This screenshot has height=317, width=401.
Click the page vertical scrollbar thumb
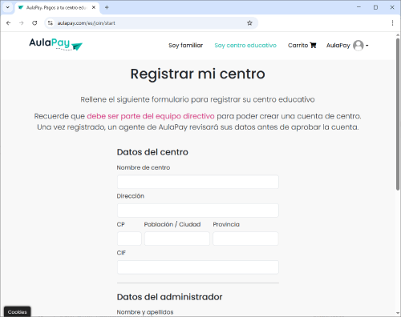(x=398, y=114)
